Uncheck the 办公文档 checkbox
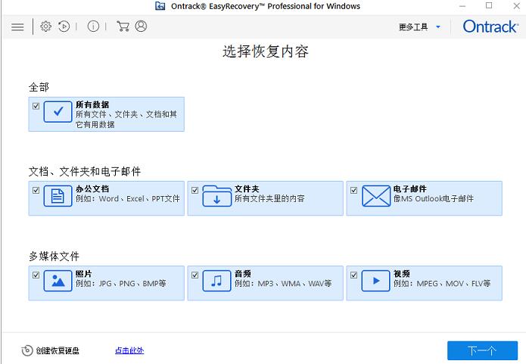Screen dimensions: 526x364 [x=36, y=190]
